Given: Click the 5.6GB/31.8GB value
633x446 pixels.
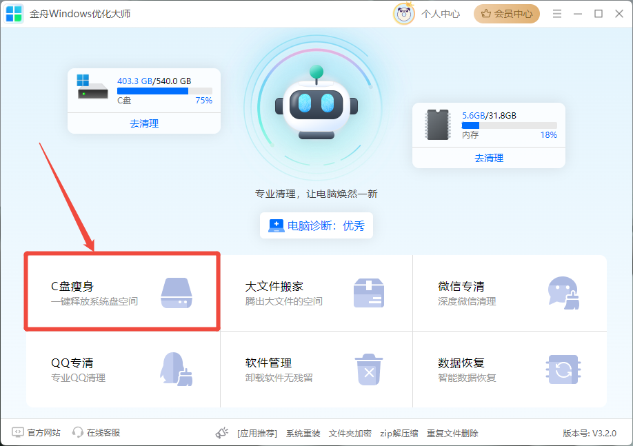Looking at the screenshot, I should [x=489, y=115].
